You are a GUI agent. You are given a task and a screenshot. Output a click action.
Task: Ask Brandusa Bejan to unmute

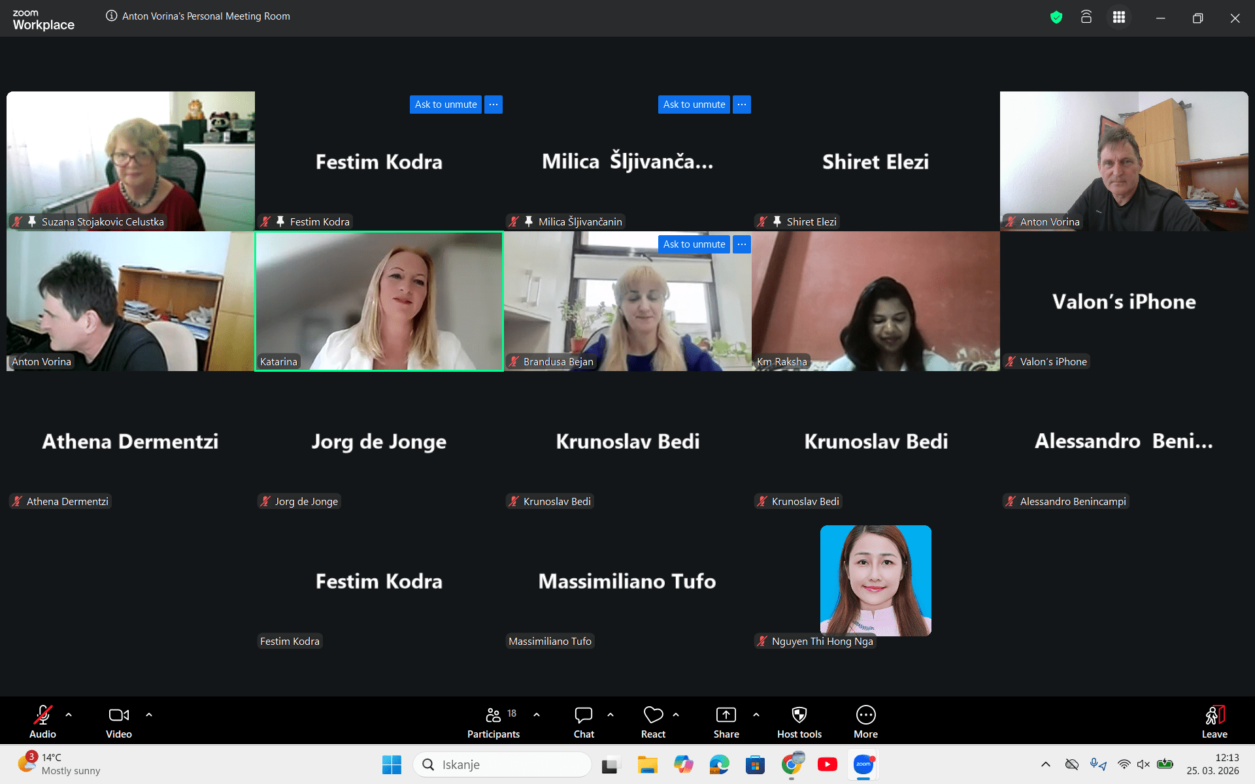[x=694, y=244]
